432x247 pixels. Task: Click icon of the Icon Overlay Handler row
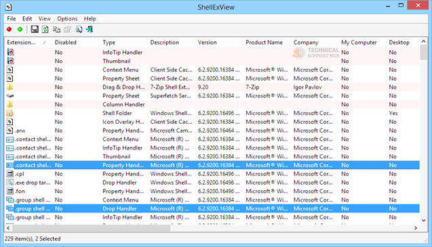[x=10, y=122]
